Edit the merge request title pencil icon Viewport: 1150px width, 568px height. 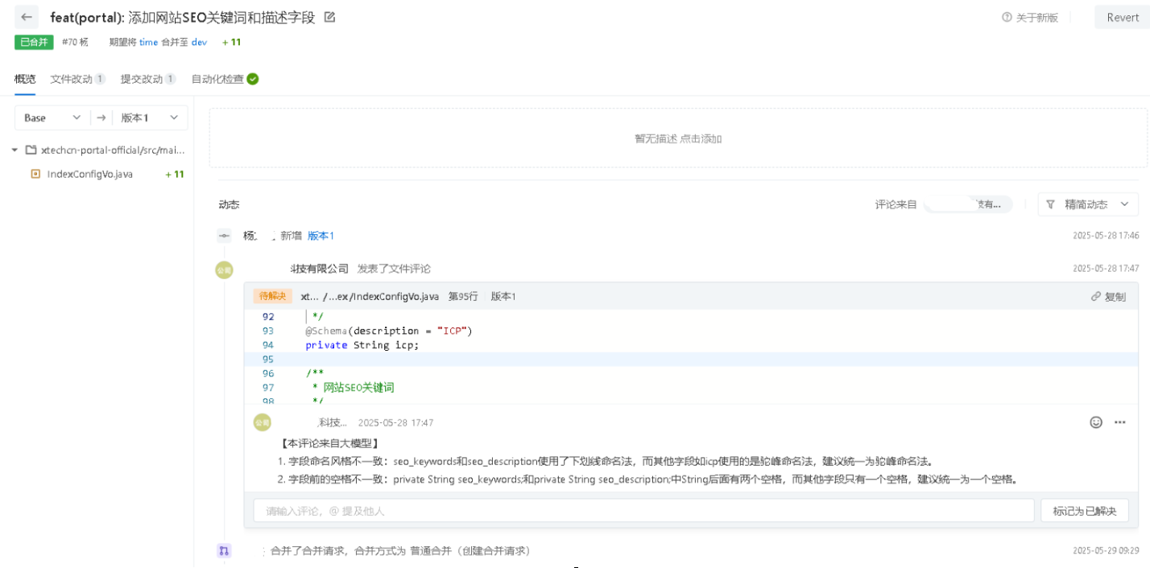coord(329,17)
